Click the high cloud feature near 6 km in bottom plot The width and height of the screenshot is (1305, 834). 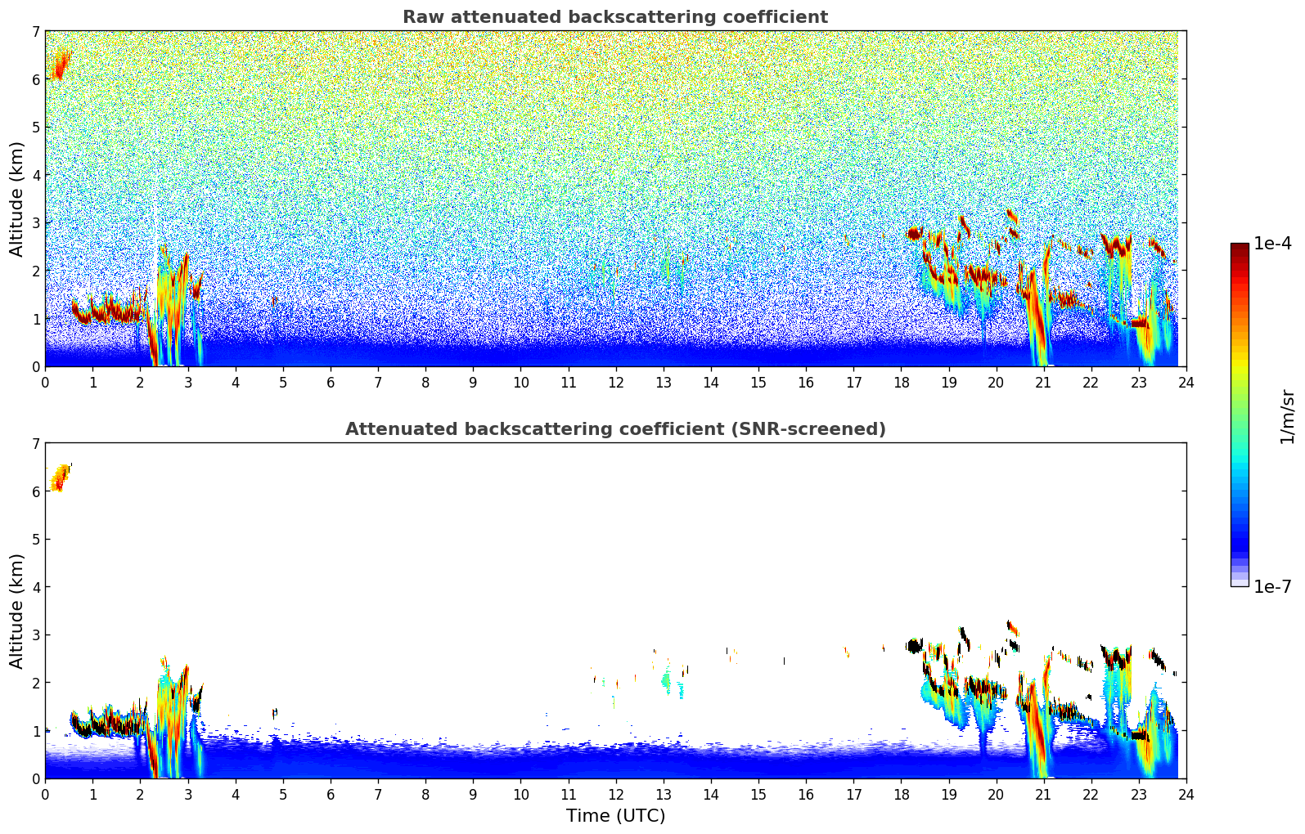pyautogui.click(x=61, y=477)
